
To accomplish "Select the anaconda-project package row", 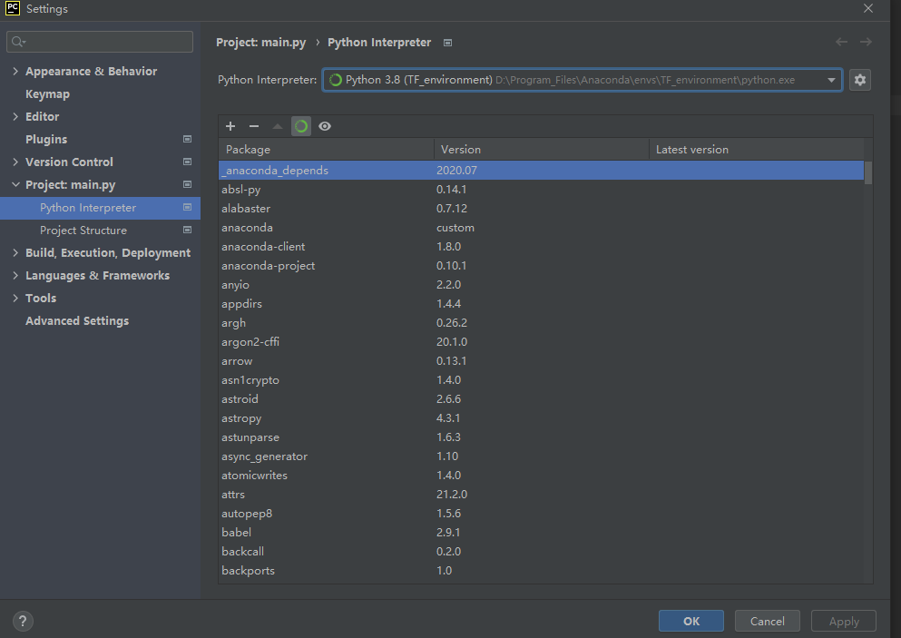I will [542, 266].
